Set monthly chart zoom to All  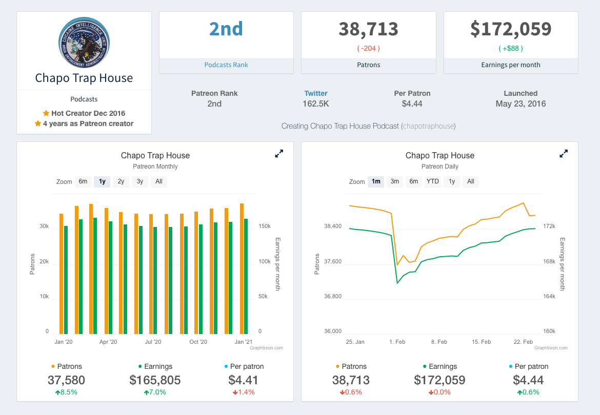[x=159, y=181]
